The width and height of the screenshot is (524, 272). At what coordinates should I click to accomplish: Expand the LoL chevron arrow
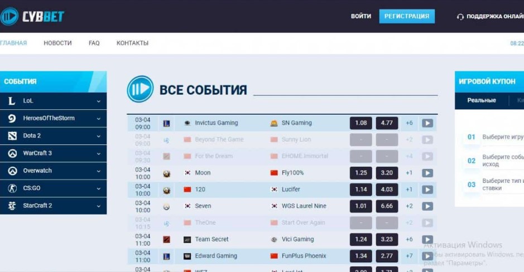99,101
